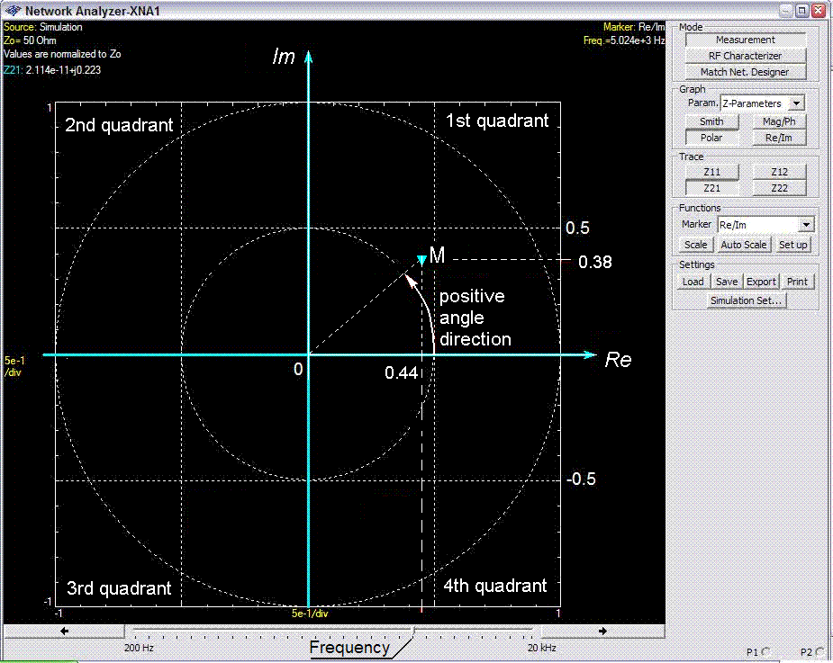Click the right arrow of the frequency scroller
This screenshot has height=663, width=833.
[x=601, y=631]
